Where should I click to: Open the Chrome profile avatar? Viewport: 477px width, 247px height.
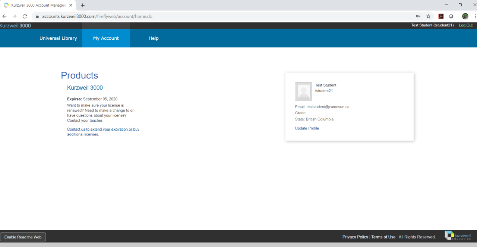[x=465, y=16]
